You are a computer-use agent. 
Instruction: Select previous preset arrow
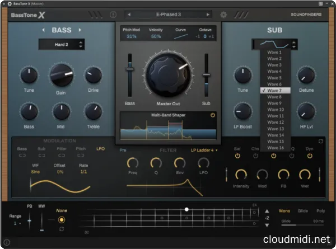[x=129, y=15]
